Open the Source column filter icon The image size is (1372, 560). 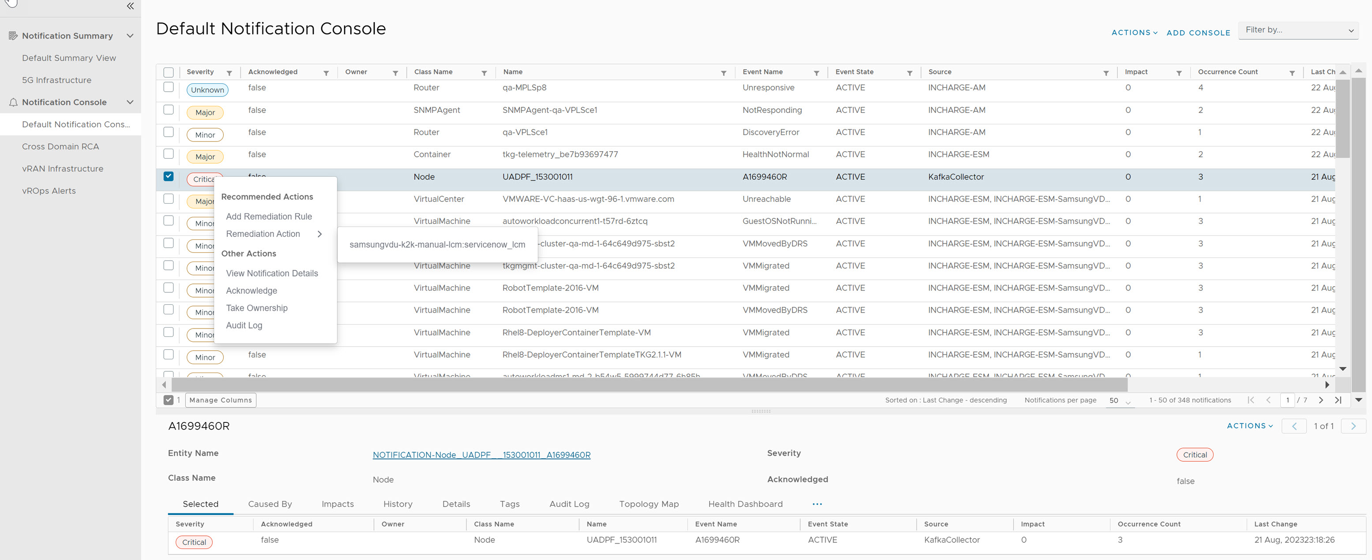click(x=1106, y=73)
